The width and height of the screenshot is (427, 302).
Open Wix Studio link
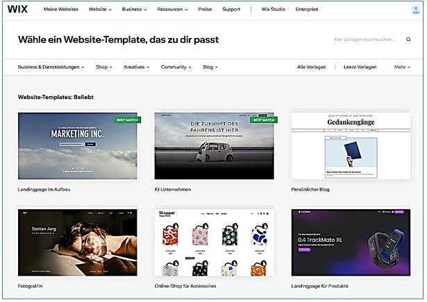point(273,9)
